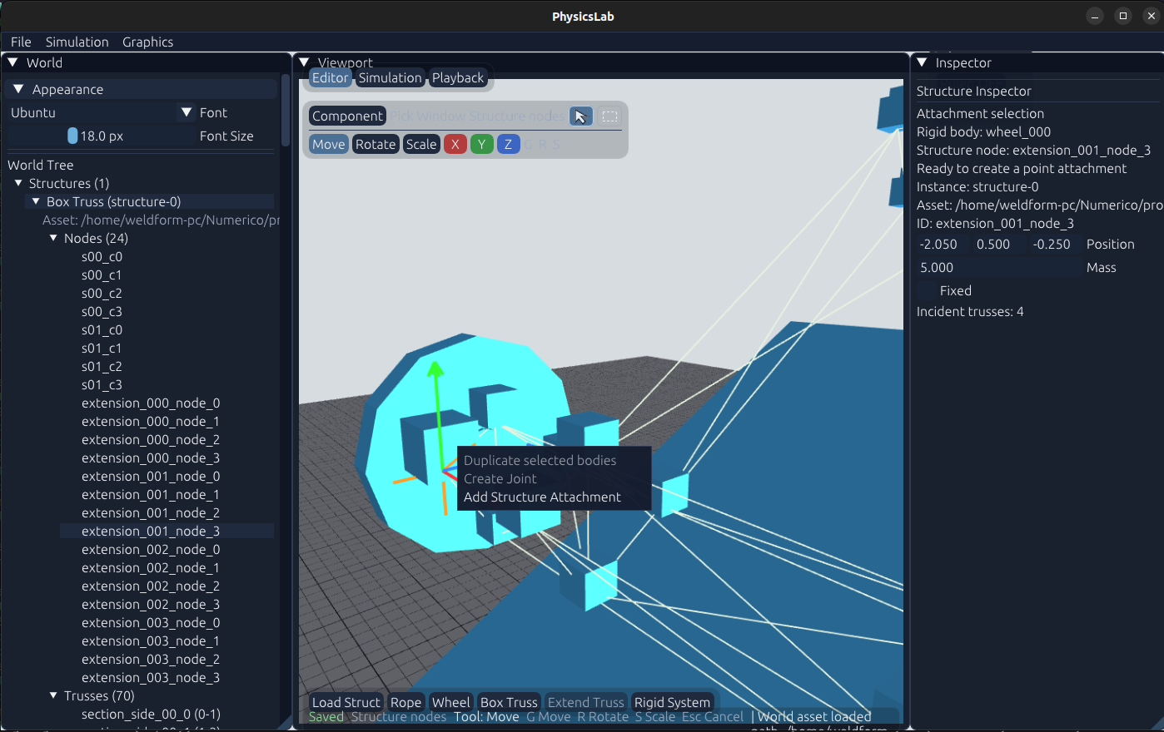Select the pick cursor tool icon

(581, 116)
